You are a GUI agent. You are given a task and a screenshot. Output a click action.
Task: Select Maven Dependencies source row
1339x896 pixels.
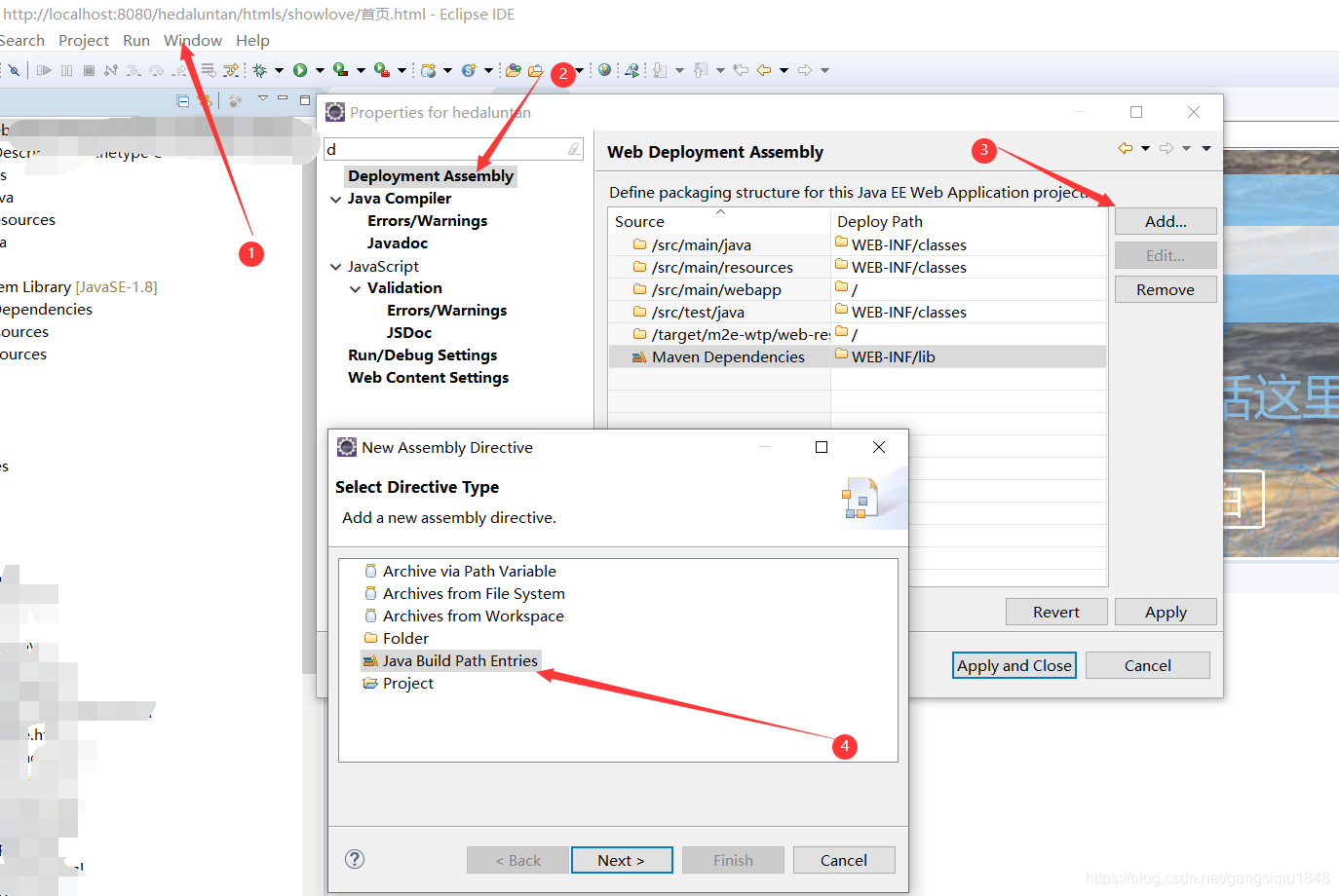click(858, 357)
